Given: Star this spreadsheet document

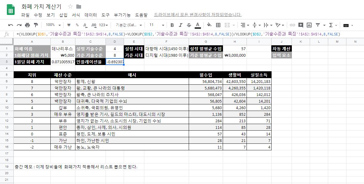Looking at the screenshot, I should (70, 7).
